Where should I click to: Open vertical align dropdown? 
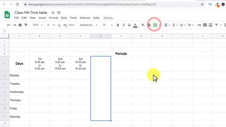[x=175, y=25]
